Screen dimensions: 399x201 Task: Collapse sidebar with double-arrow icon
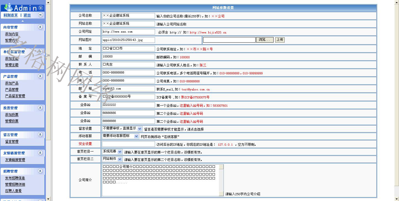[40, 15]
